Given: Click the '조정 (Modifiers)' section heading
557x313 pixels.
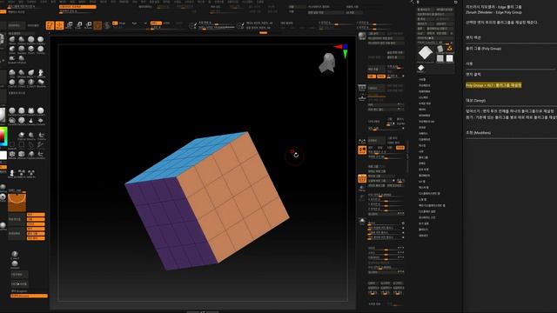Looking at the screenshot, I should [x=478, y=133].
